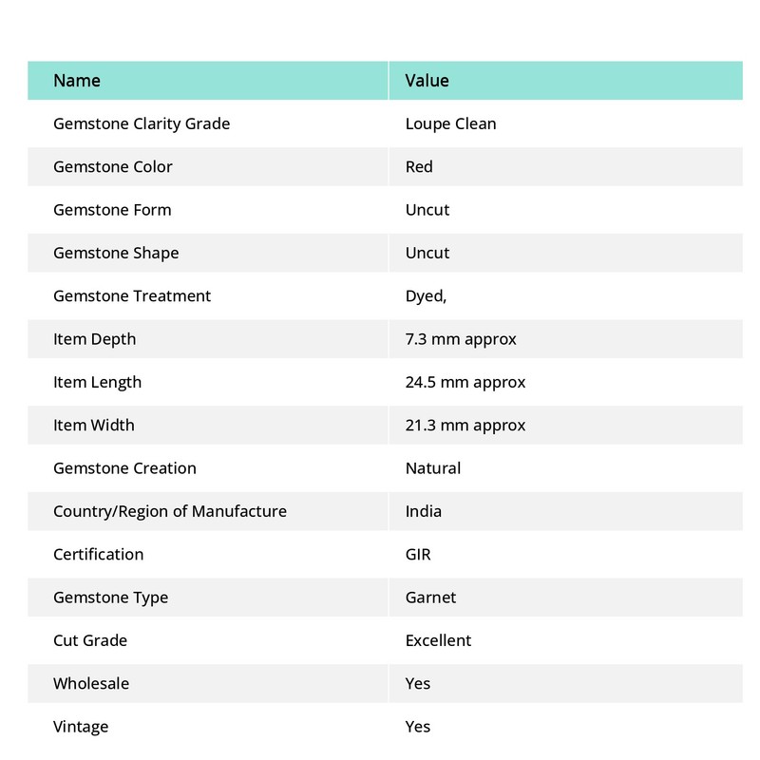The width and height of the screenshot is (760, 760).
Task: Click the GIR certification value
Action: (x=418, y=555)
